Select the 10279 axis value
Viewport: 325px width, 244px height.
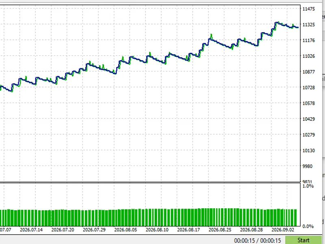[x=309, y=135]
